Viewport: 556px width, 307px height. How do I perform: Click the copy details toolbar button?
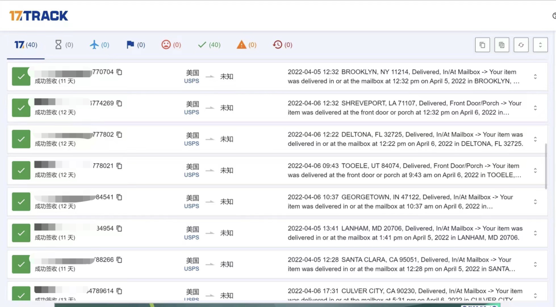pyautogui.click(x=501, y=45)
